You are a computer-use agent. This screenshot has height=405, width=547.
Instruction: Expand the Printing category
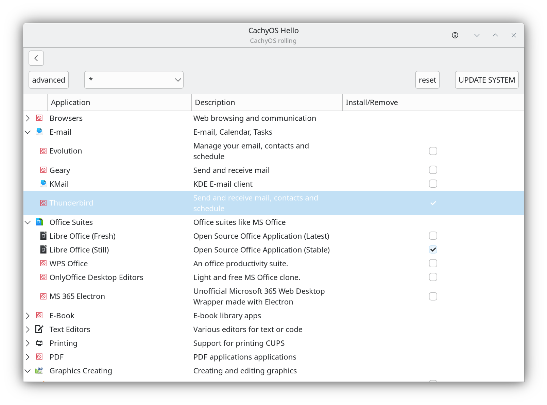pos(28,343)
